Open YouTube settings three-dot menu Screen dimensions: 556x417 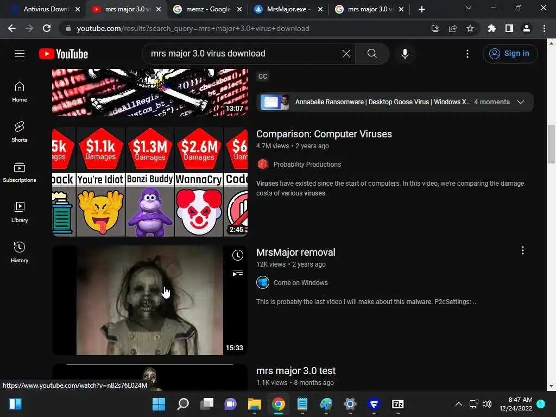tap(467, 54)
